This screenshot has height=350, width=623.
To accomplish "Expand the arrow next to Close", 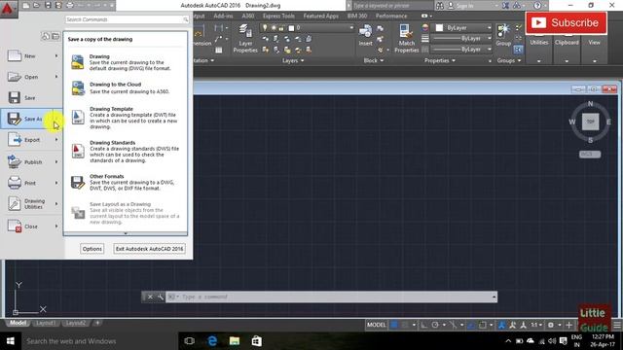I will tap(56, 227).
